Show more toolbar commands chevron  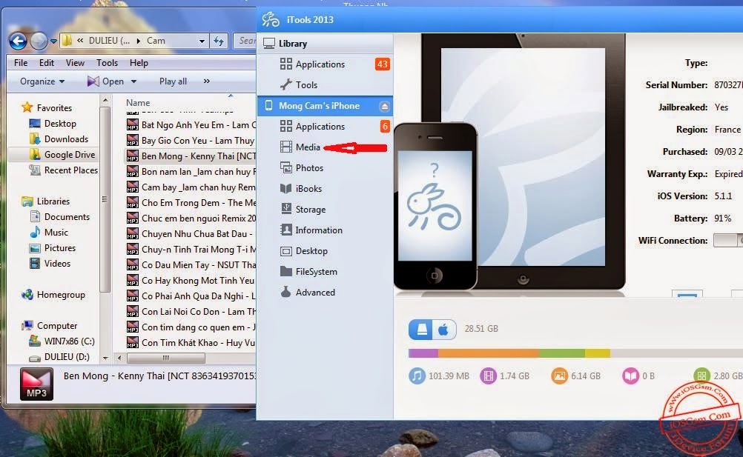click(207, 81)
